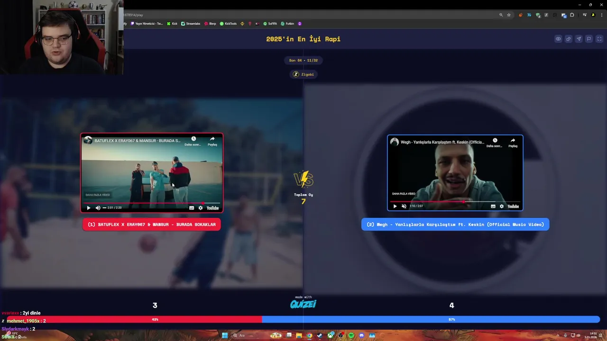
Task: Vote for (2) Wegh - Yanlışlarla Karşılaştım
Action: (x=455, y=224)
